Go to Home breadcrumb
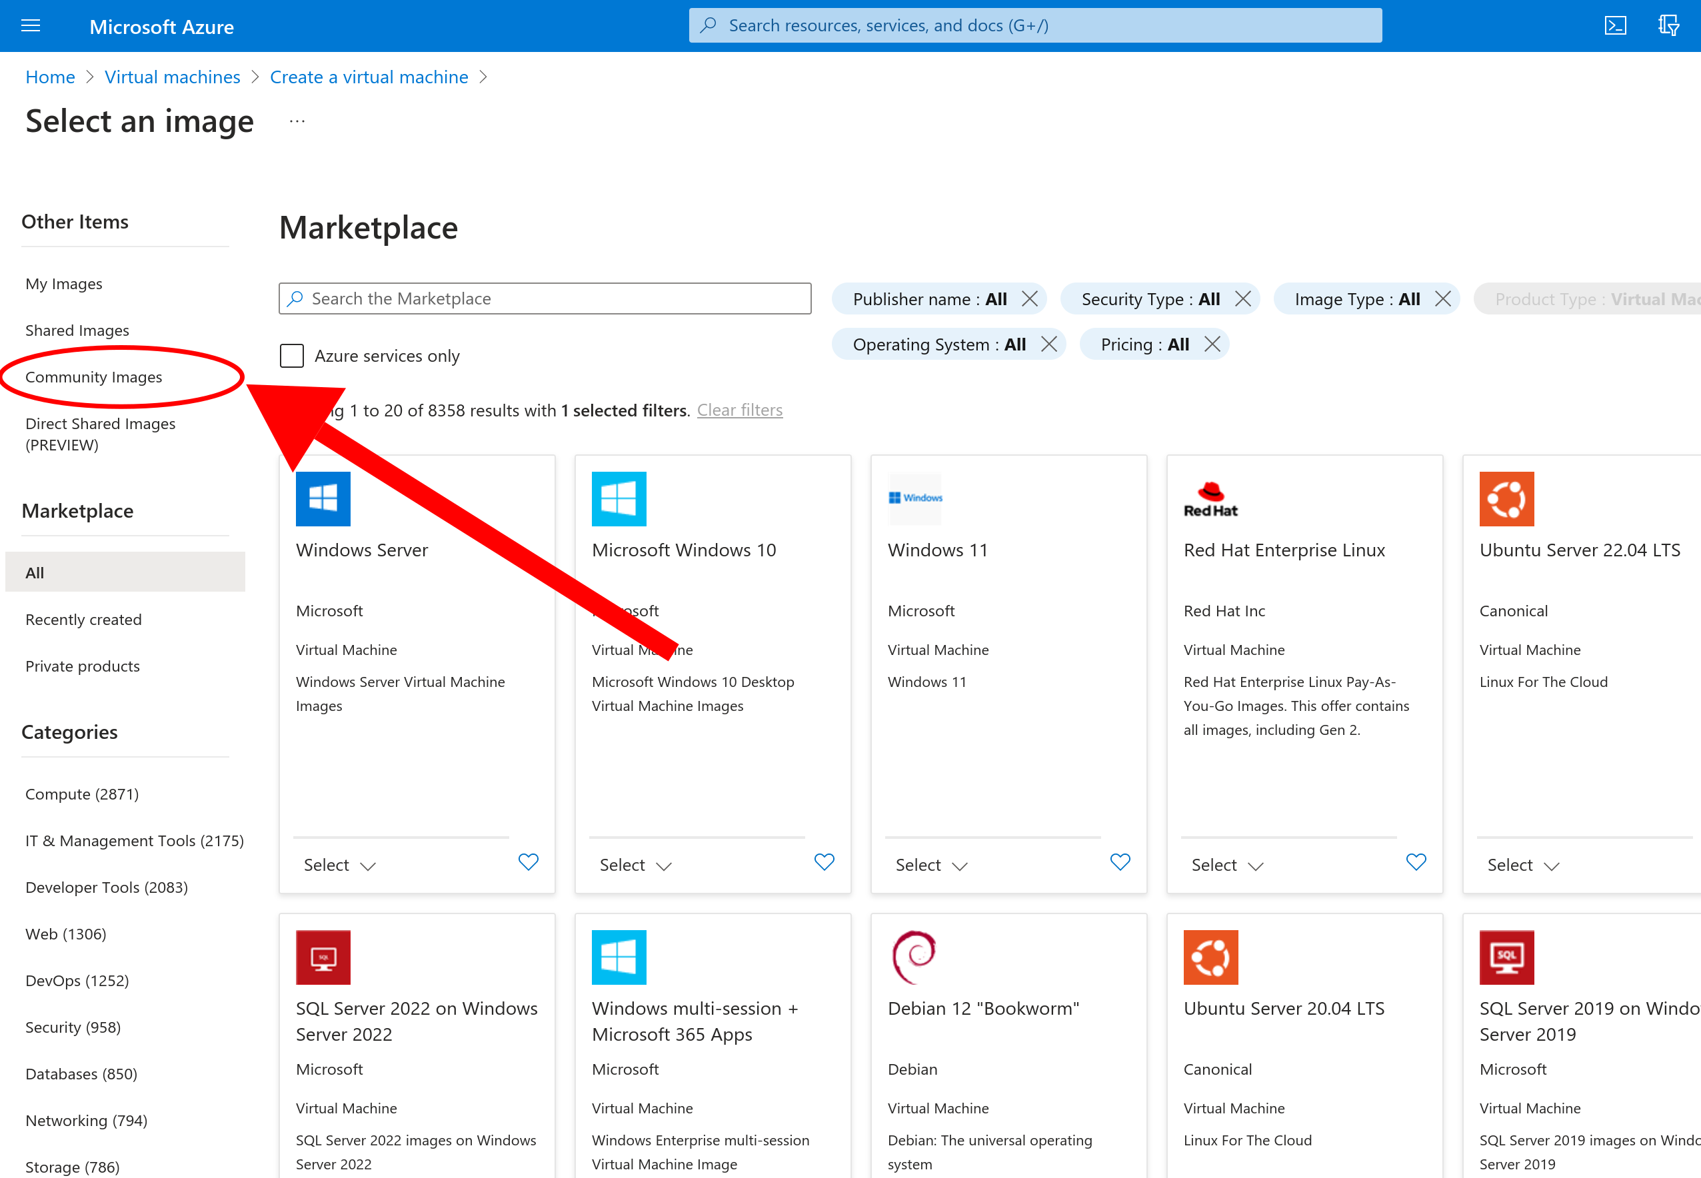The height and width of the screenshot is (1178, 1701). [50, 77]
